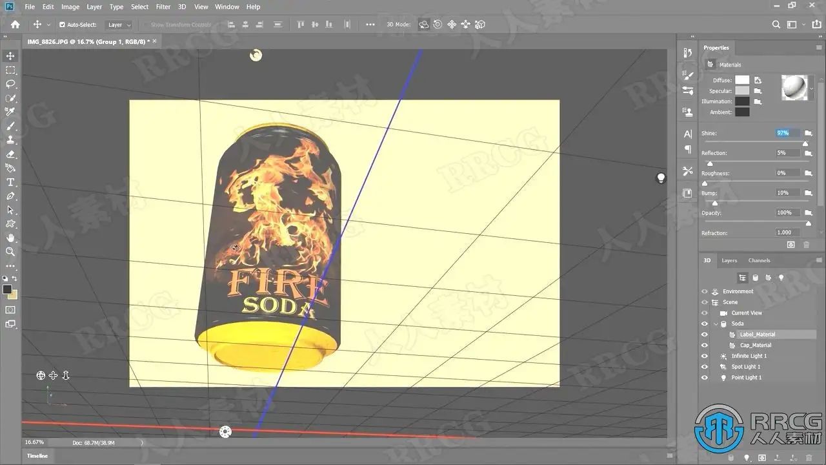Viewport: 826px width, 465px height.
Task: Select the Clone Stamp tool
Action: pyautogui.click(x=10, y=140)
